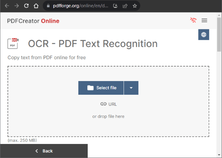The width and height of the screenshot is (222, 158).
Task: Click the Select file button
Action: pyautogui.click(x=101, y=88)
